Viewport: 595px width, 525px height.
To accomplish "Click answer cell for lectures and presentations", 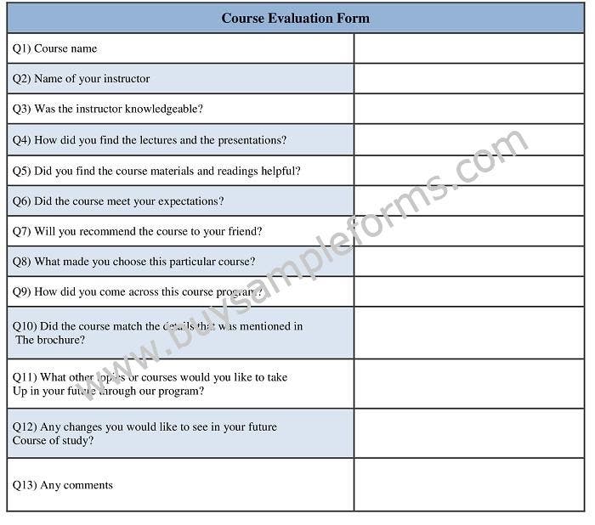I will pyautogui.click(x=469, y=139).
